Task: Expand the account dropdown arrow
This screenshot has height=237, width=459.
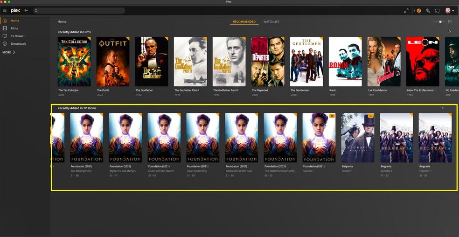Action: [453, 11]
